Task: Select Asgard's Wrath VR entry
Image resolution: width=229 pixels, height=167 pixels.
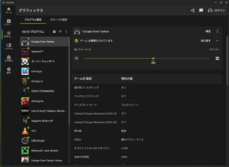Action: point(44,121)
